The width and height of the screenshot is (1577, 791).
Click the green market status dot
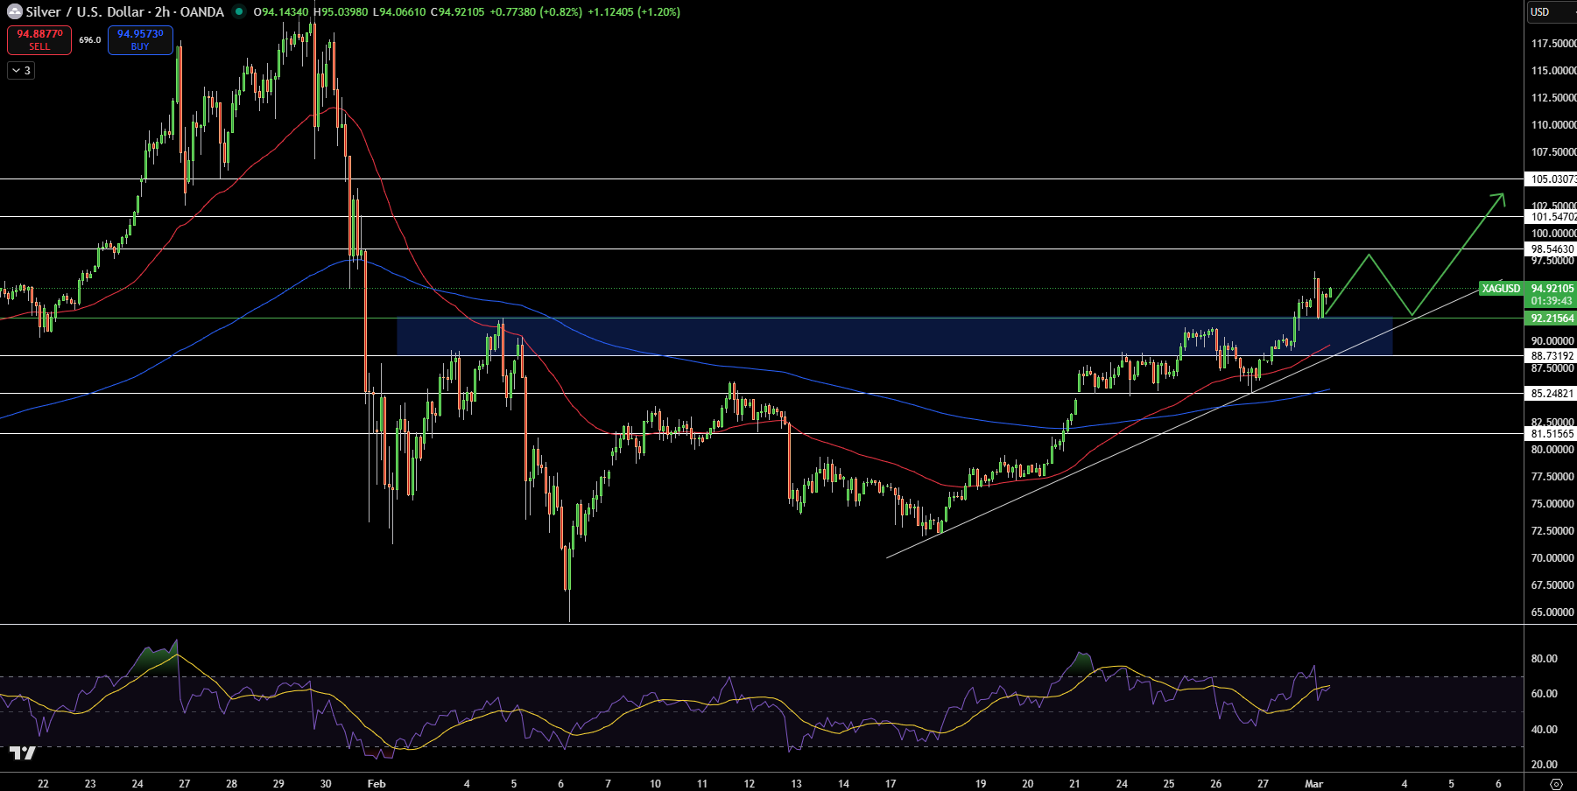pos(239,12)
